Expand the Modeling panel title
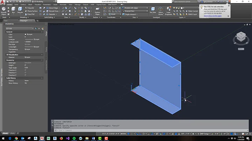Viewport: 252px width, 141px height. coord(24,17)
